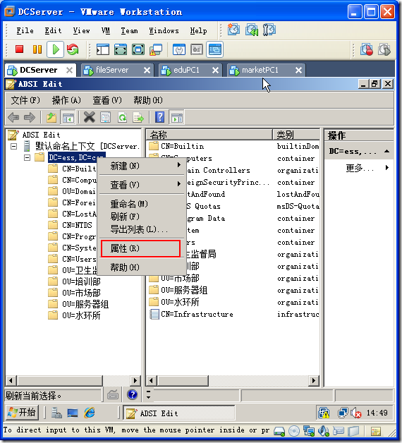The image size is (402, 443).
Task: Click the 开始 Start button
Action: [x=22, y=413]
